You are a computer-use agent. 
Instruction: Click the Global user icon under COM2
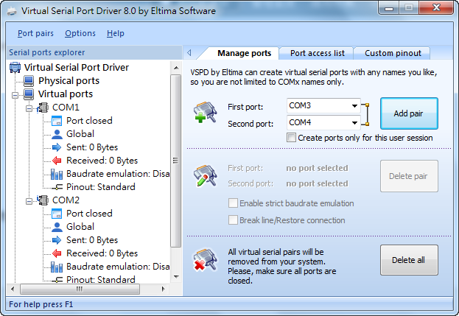click(x=57, y=227)
